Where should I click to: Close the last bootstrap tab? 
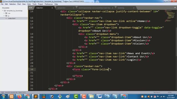point(134,8)
